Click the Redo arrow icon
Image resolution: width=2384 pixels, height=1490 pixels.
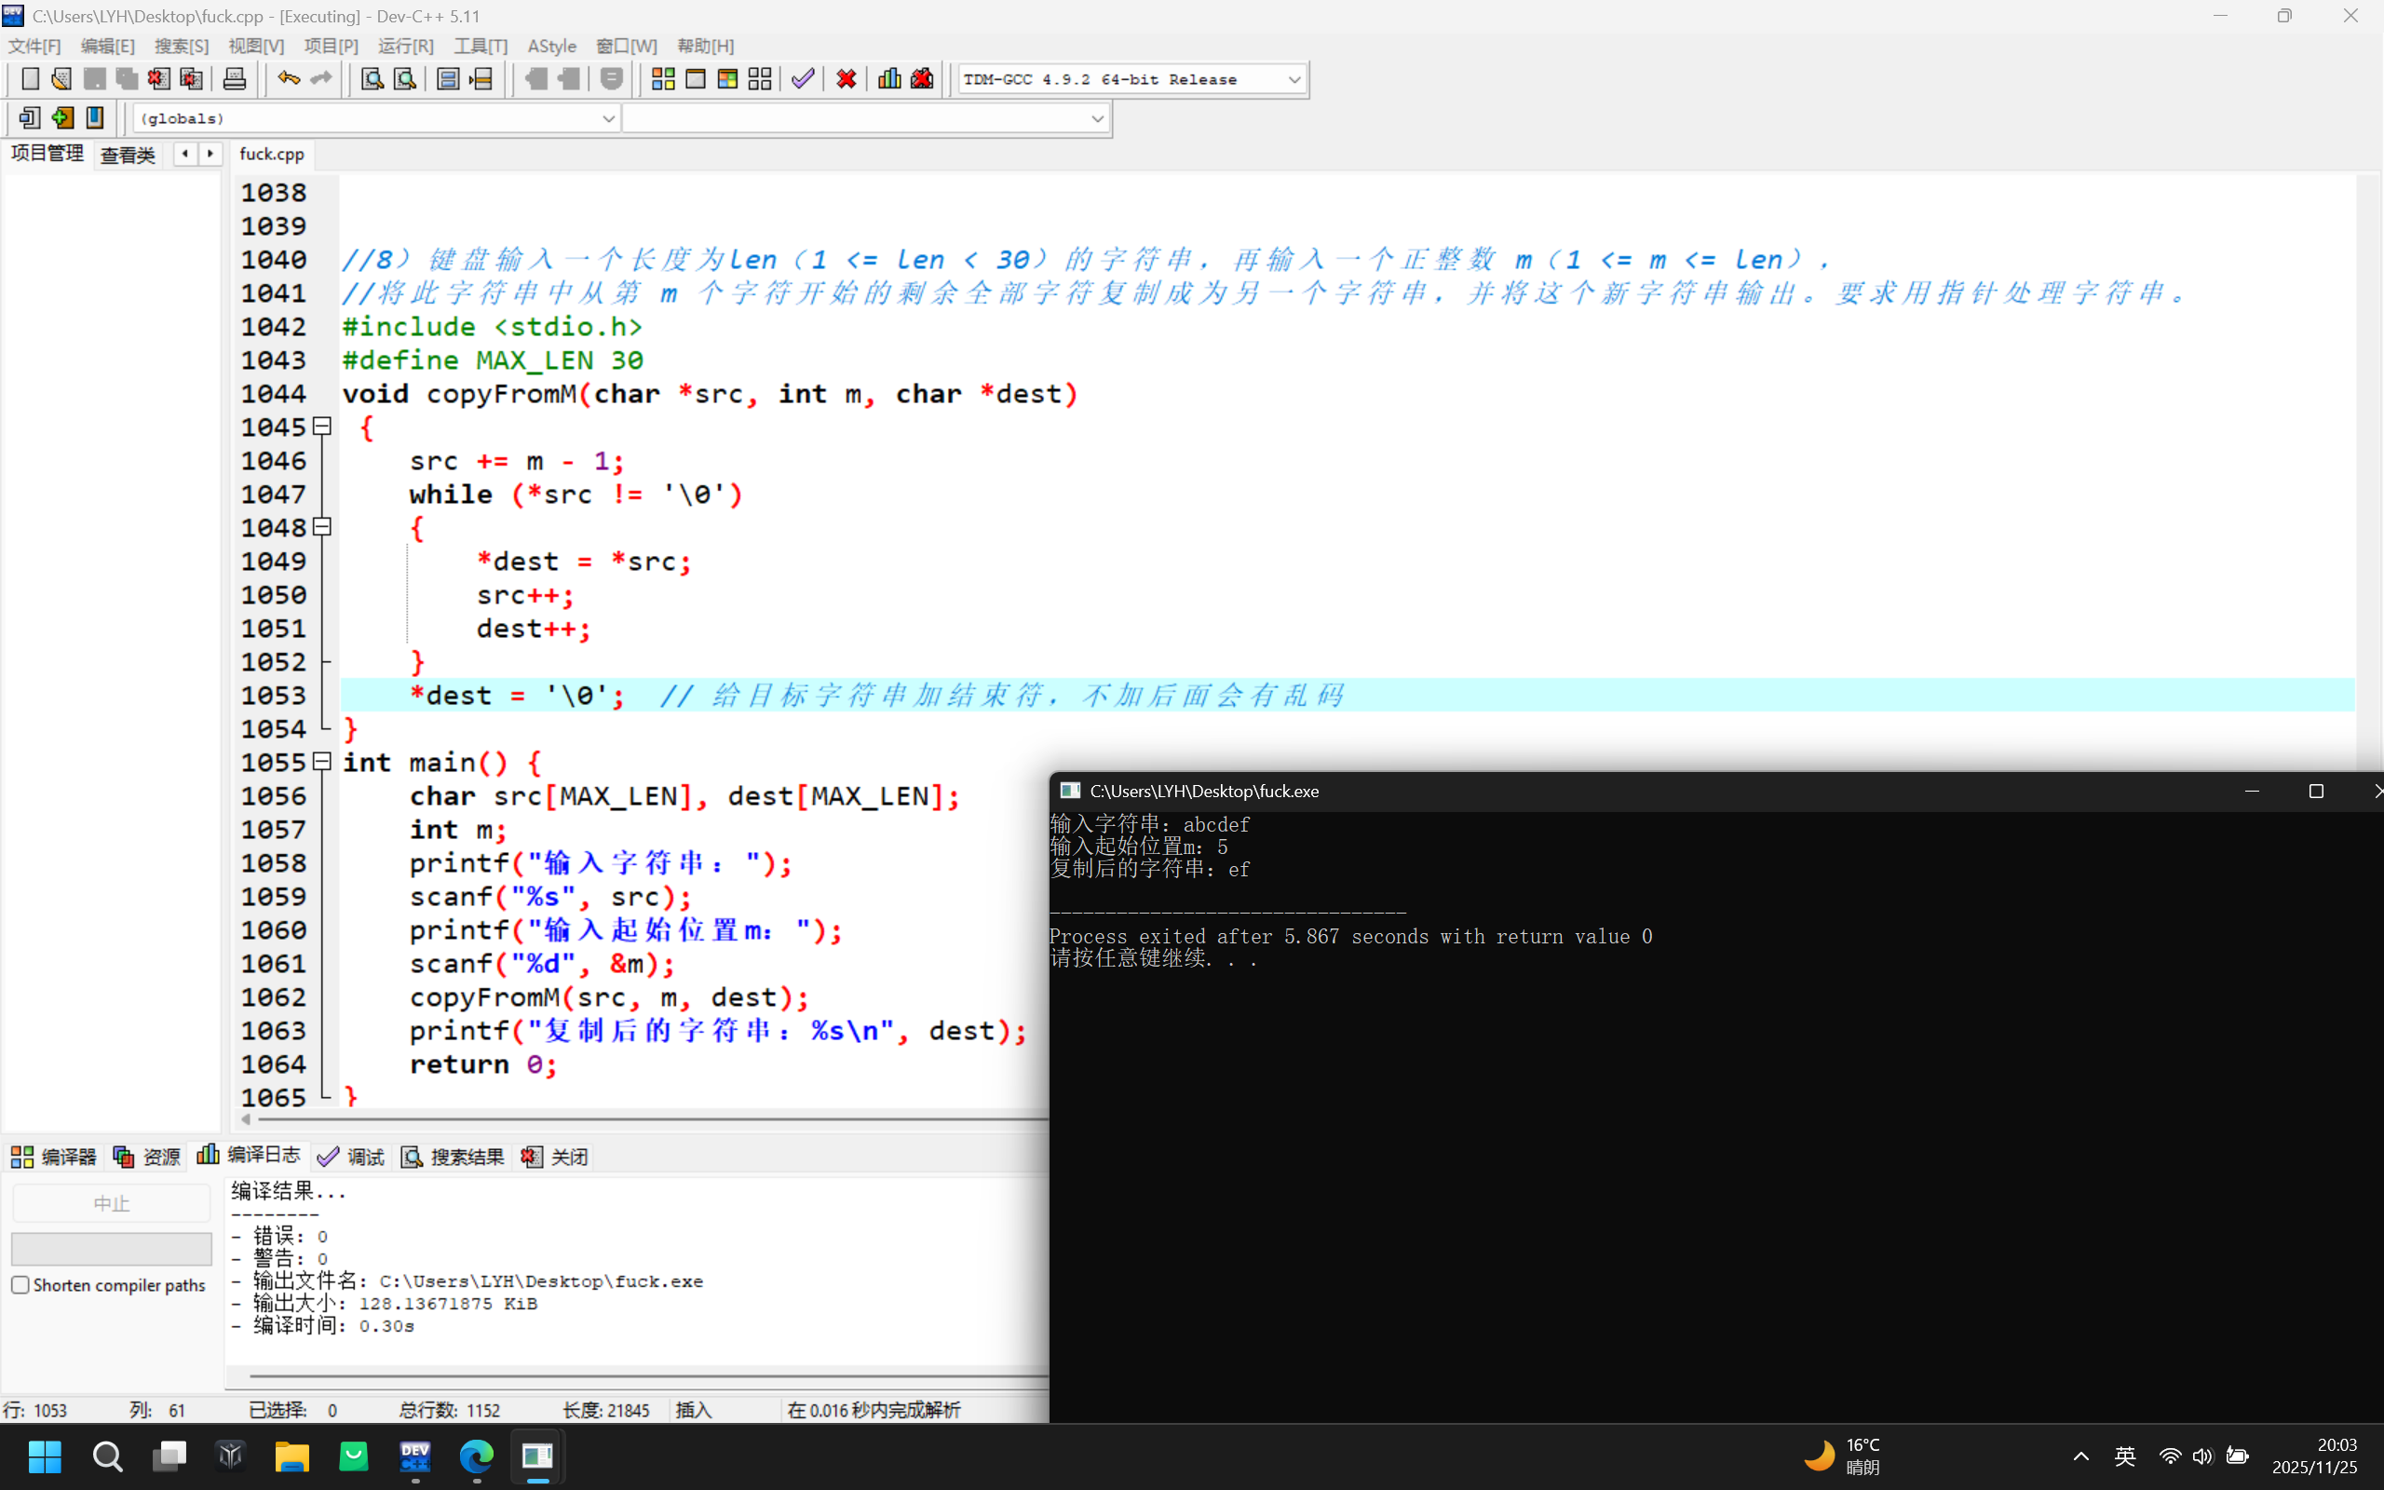point(322,79)
